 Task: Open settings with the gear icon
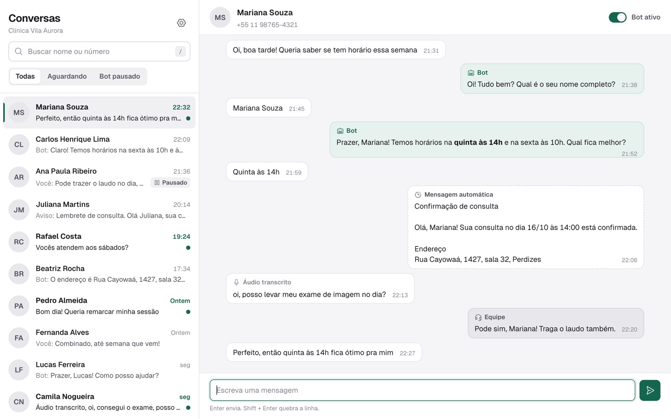tap(181, 23)
